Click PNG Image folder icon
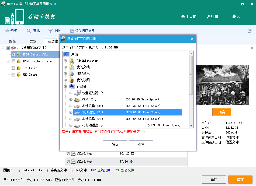The width and height of the screenshot is (256, 186). [19, 75]
